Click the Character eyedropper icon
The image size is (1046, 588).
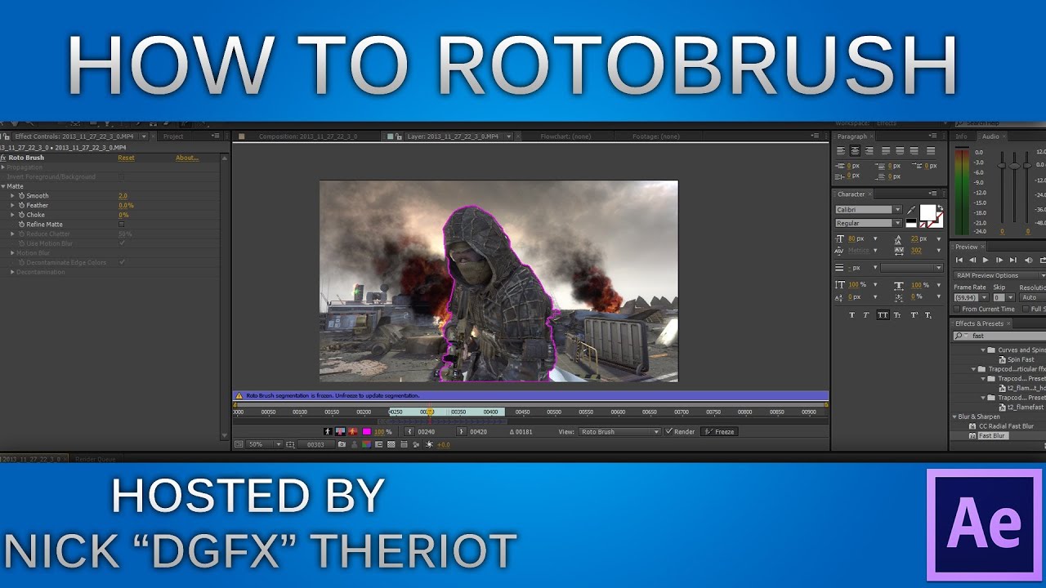coord(911,211)
